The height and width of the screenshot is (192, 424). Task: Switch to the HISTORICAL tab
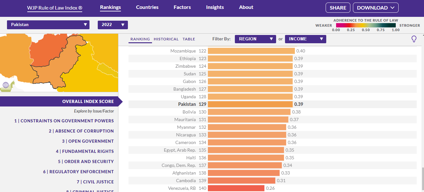point(166,39)
